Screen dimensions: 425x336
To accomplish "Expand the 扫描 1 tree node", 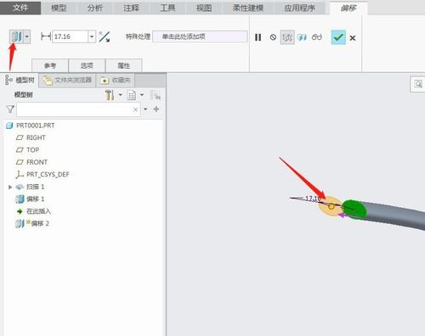I will (10, 187).
